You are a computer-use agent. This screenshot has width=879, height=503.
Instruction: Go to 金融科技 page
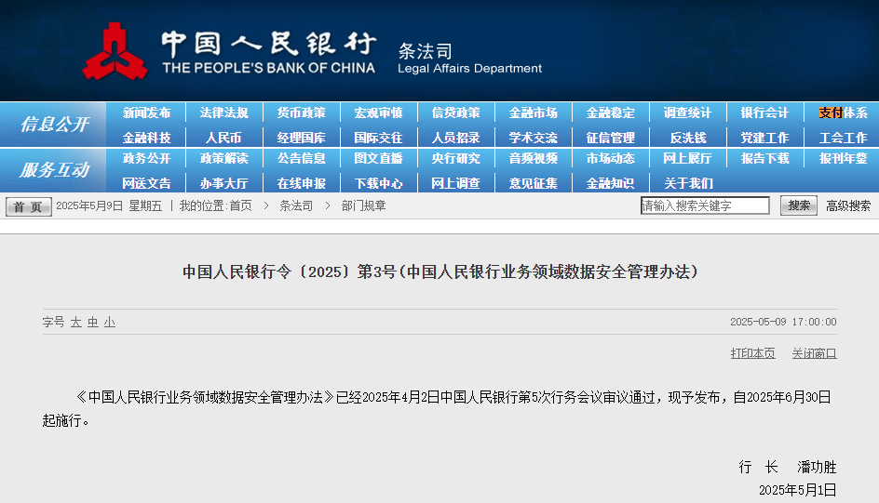[x=146, y=138]
